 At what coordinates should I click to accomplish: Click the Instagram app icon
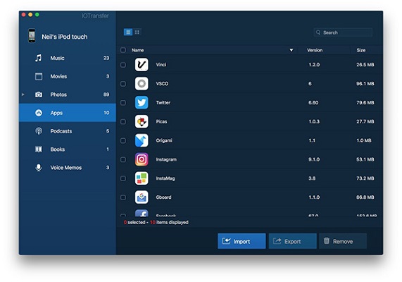coord(142,159)
